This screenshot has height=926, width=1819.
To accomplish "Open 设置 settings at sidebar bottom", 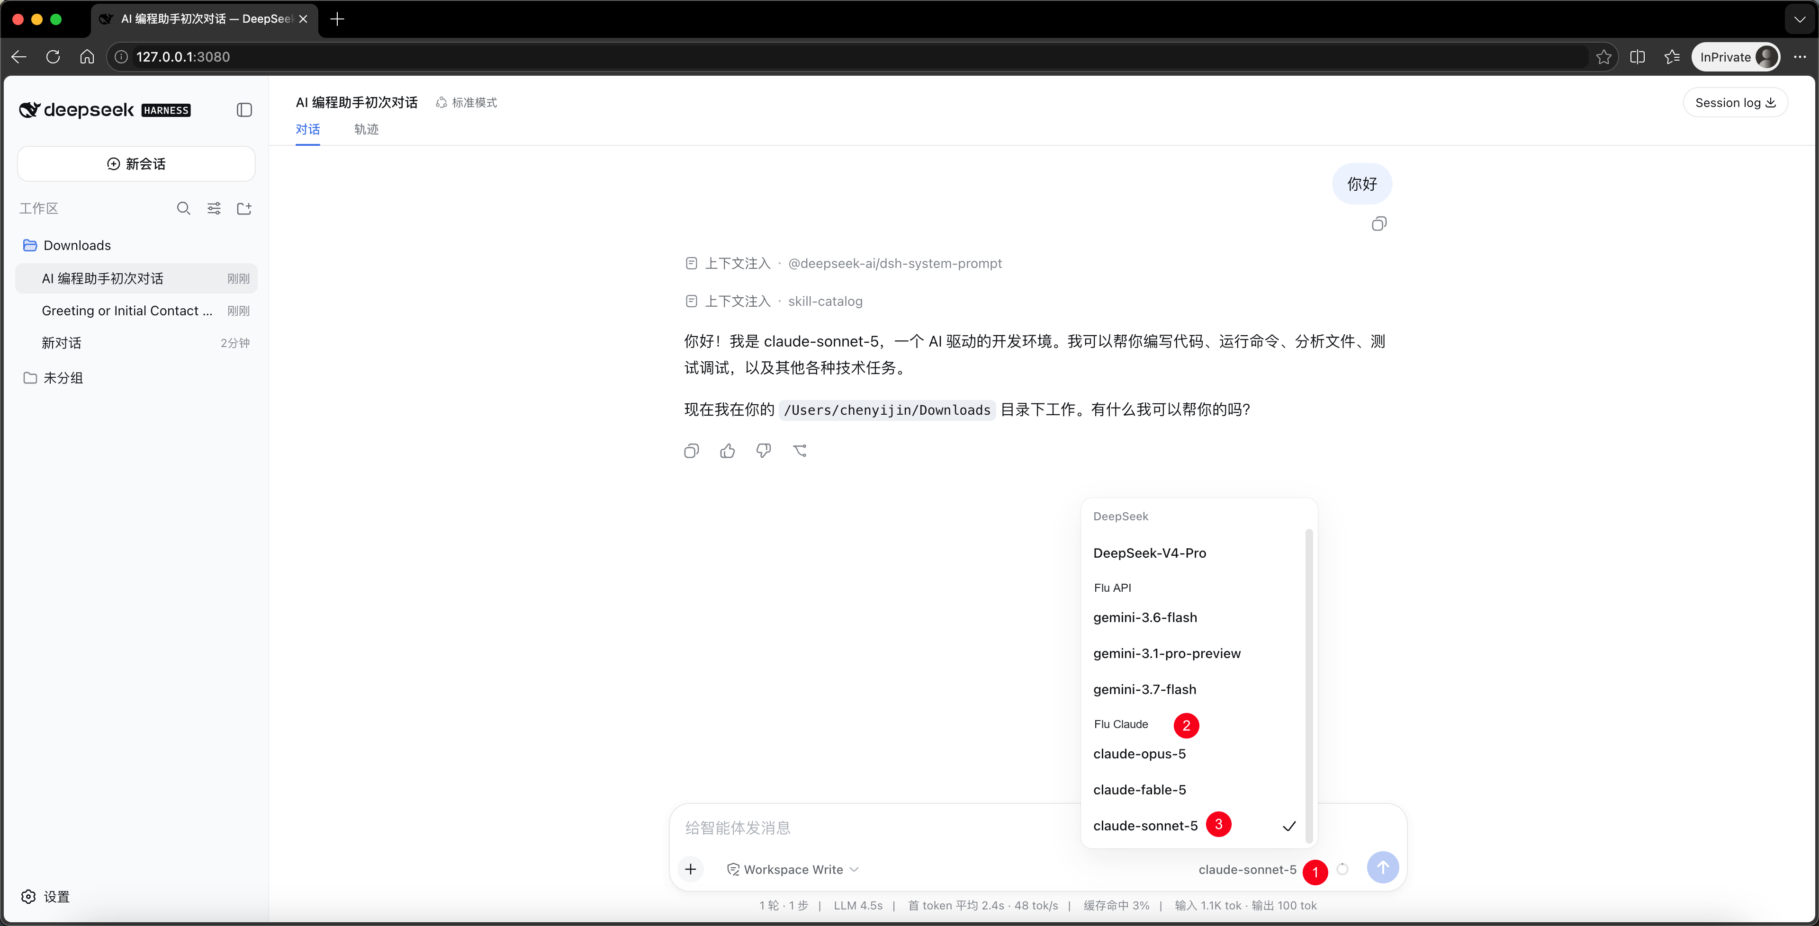I will point(46,896).
